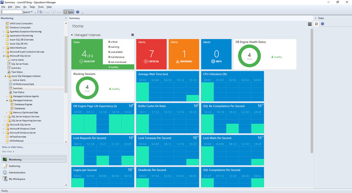Expand Microsoft Windows Server folder
The height and width of the screenshot is (193, 352).
(x=4, y=133)
